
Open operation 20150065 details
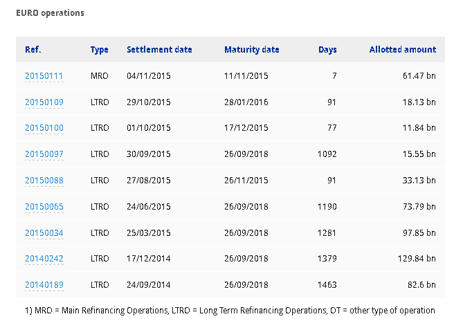pos(44,207)
